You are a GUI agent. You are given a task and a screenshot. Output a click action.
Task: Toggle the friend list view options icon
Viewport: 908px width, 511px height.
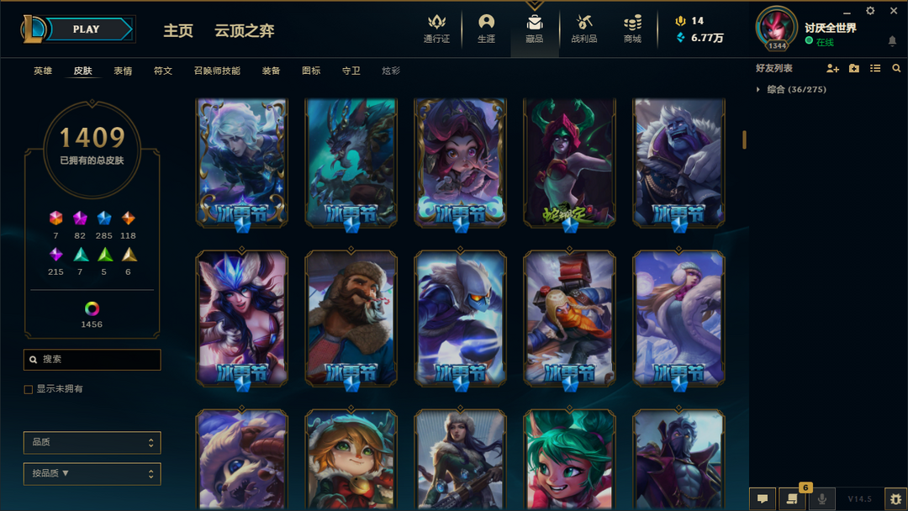(875, 68)
